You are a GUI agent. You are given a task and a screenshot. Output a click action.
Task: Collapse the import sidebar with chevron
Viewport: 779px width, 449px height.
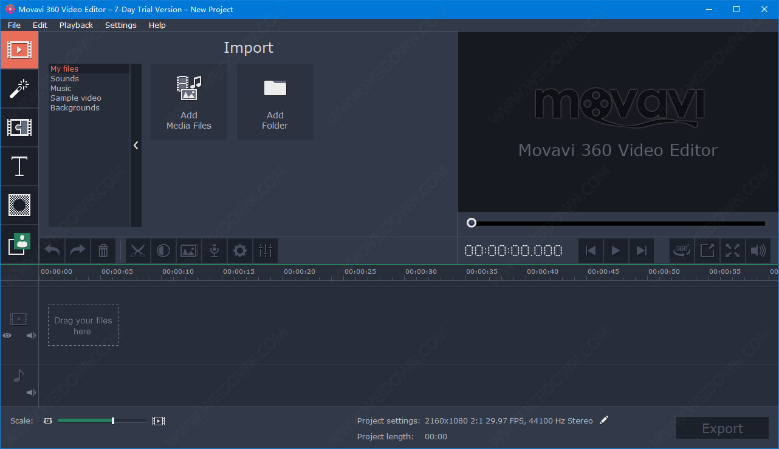(136, 146)
